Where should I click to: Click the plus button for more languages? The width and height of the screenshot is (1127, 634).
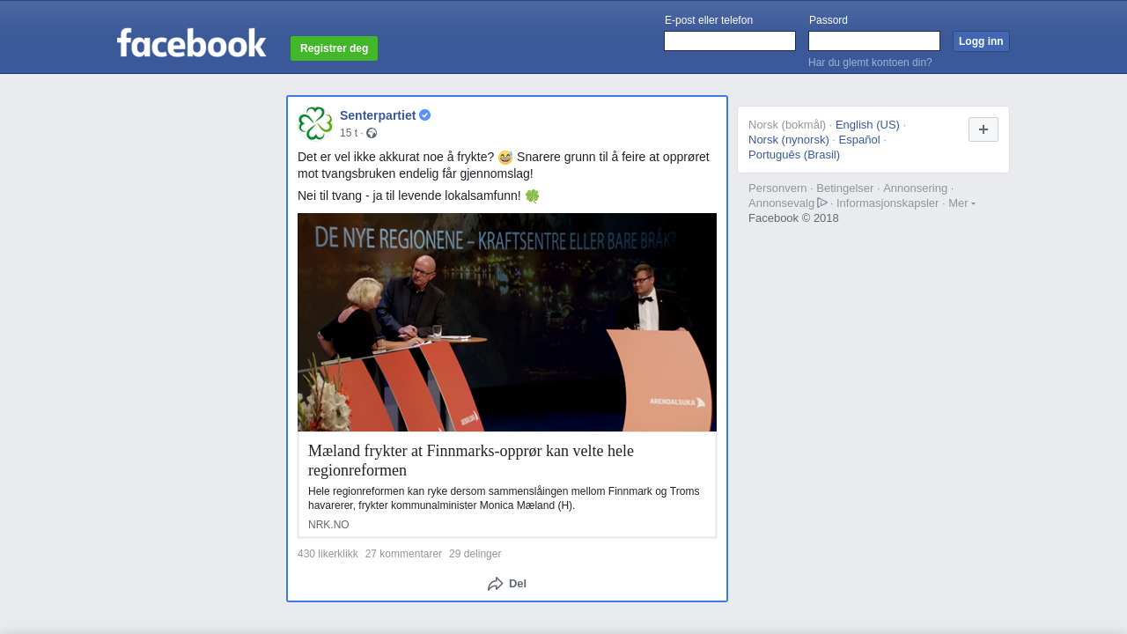pos(983,129)
